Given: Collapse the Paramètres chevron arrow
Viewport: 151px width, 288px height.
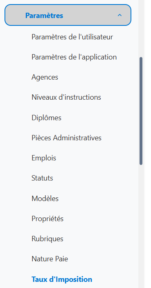Looking at the screenshot, I should (119, 15).
